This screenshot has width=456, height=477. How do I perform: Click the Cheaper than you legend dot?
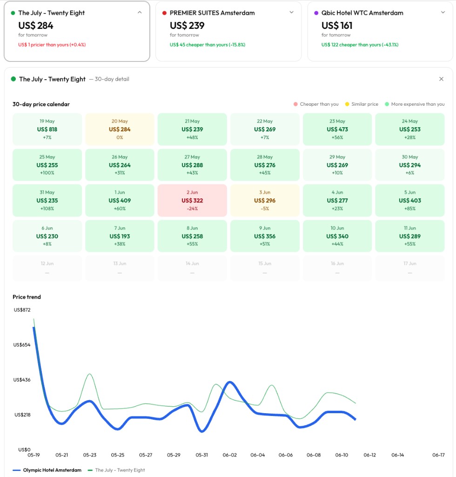coord(295,104)
